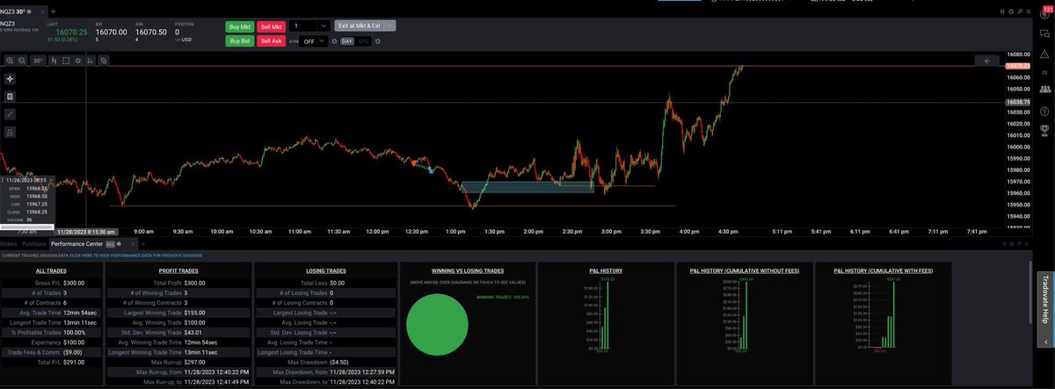This screenshot has width=1055, height=389.
Task: Pop out the chart module window
Action: (1020, 11)
